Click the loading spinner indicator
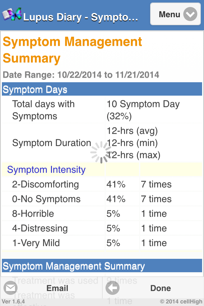 click(x=101, y=152)
